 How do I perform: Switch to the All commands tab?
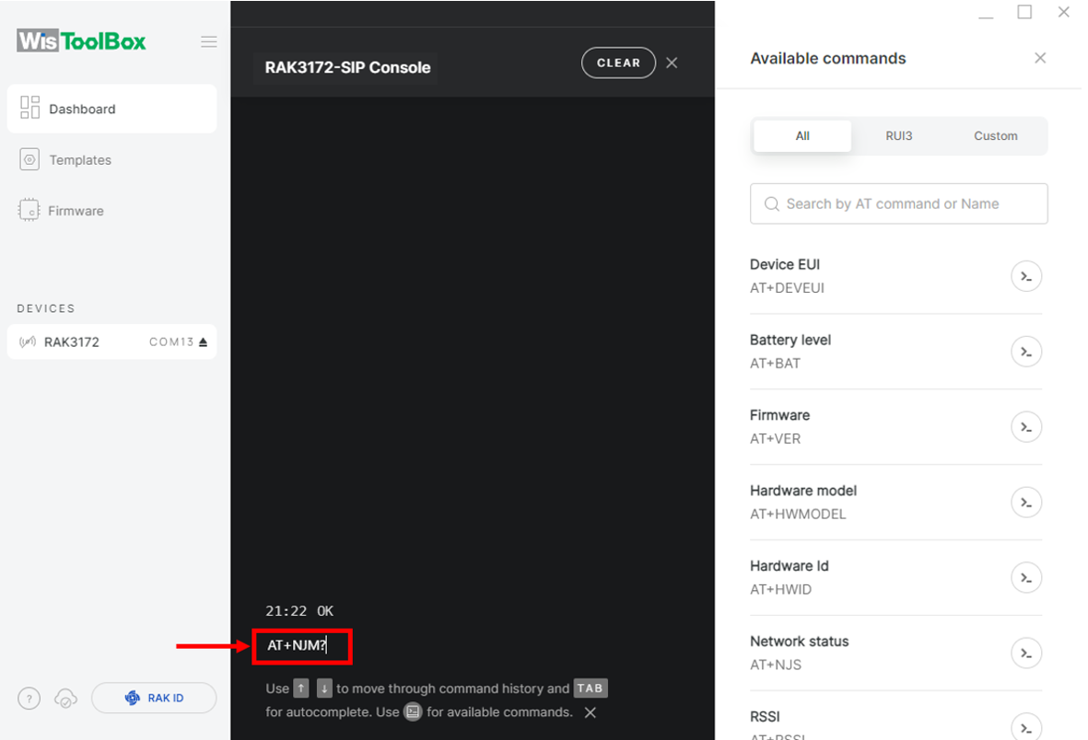802,136
